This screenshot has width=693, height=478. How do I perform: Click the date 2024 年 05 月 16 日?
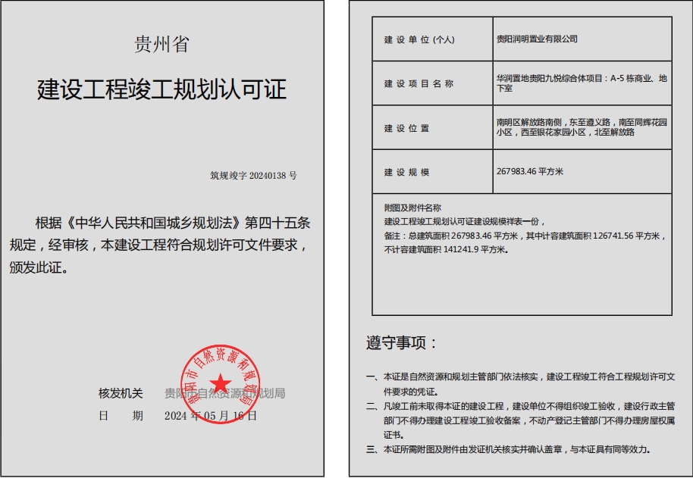(210, 416)
